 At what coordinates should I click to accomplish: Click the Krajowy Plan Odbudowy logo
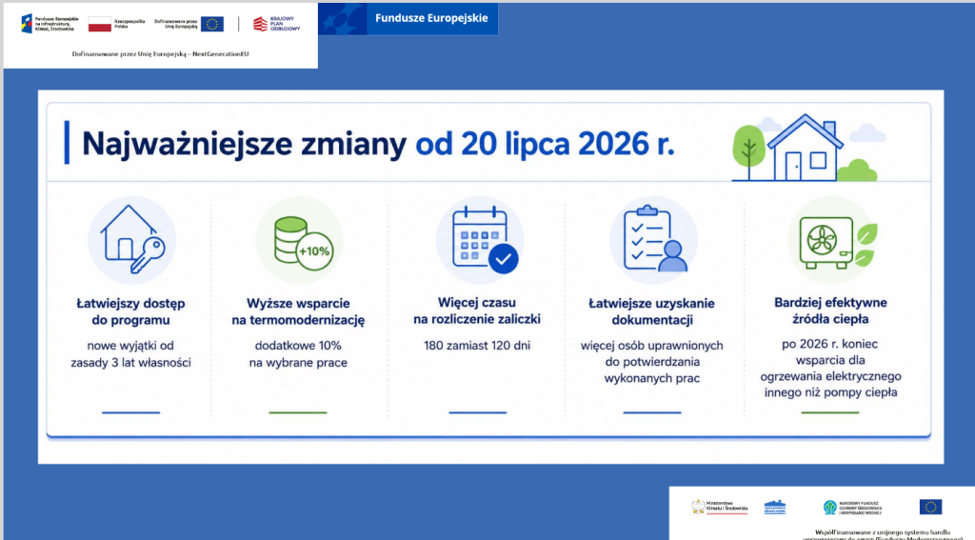pos(277,24)
